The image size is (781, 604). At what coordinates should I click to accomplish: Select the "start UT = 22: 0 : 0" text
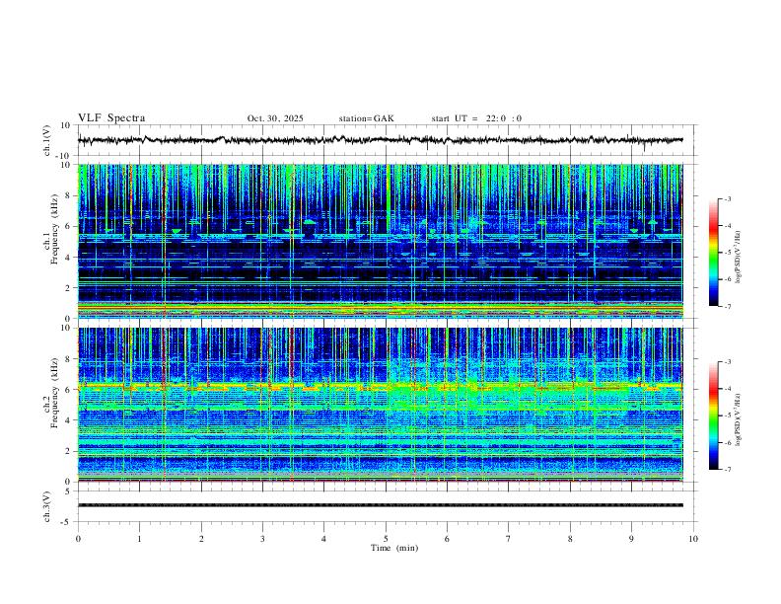(x=476, y=118)
